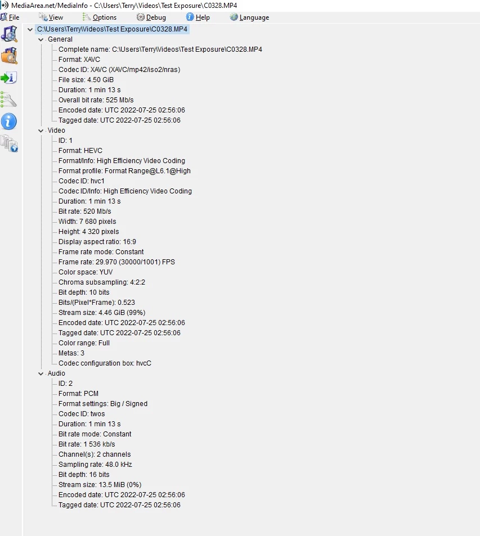Collapse the C0328.MP4 root tree node

coord(30,29)
